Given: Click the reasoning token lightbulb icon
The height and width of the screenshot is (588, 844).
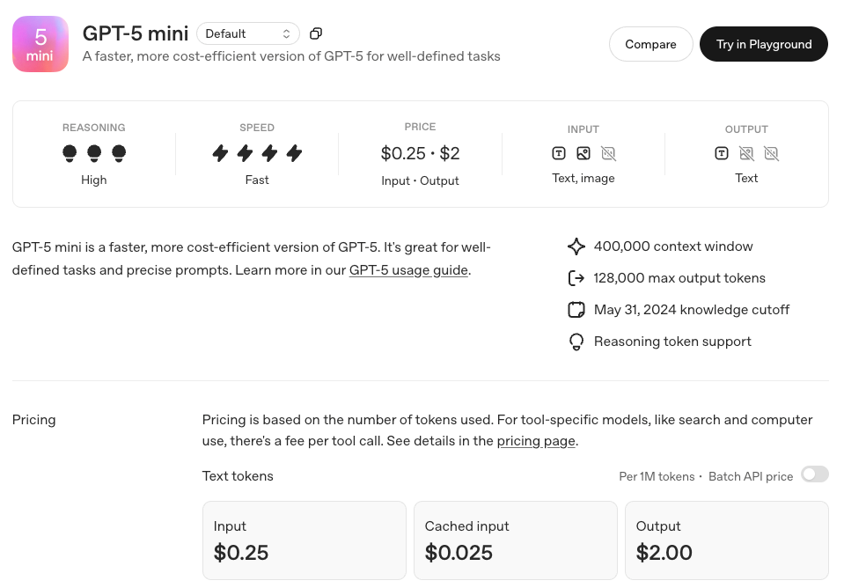Looking at the screenshot, I should point(576,342).
